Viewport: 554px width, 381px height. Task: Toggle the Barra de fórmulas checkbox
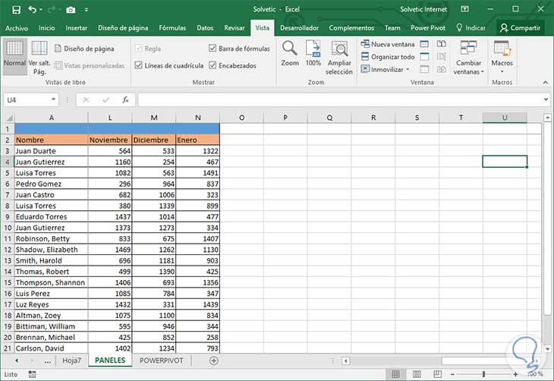[212, 48]
